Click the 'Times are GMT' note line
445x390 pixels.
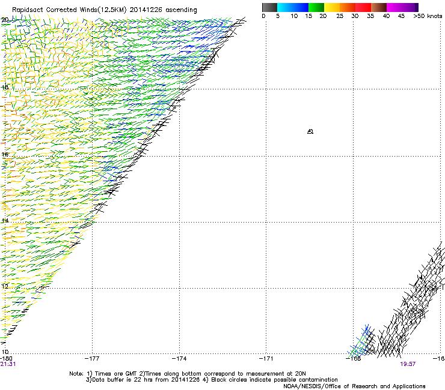pyautogui.click(x=188, y=374)
